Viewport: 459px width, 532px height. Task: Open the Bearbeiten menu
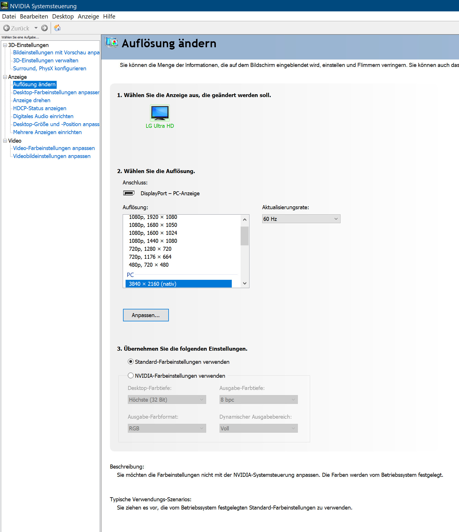[x=34, y=16]
